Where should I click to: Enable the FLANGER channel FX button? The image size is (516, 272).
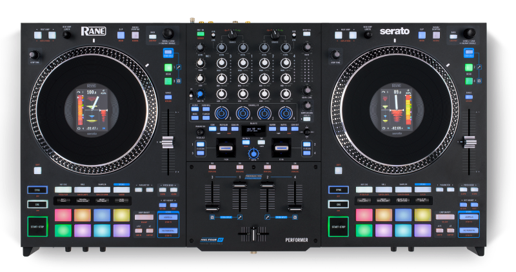pos(206,118)
